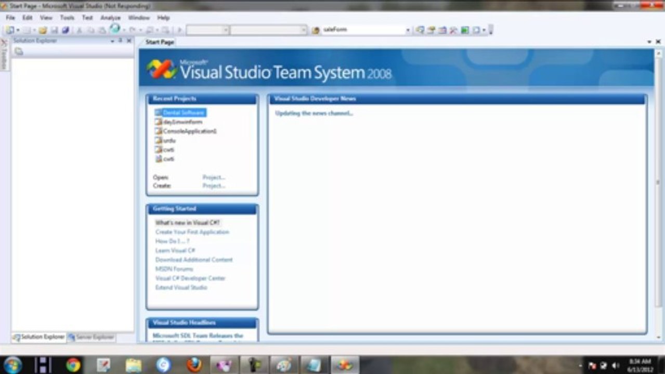Click the Copy toolbar icon
Screen dimensions: 665x374
coord(90,30)
